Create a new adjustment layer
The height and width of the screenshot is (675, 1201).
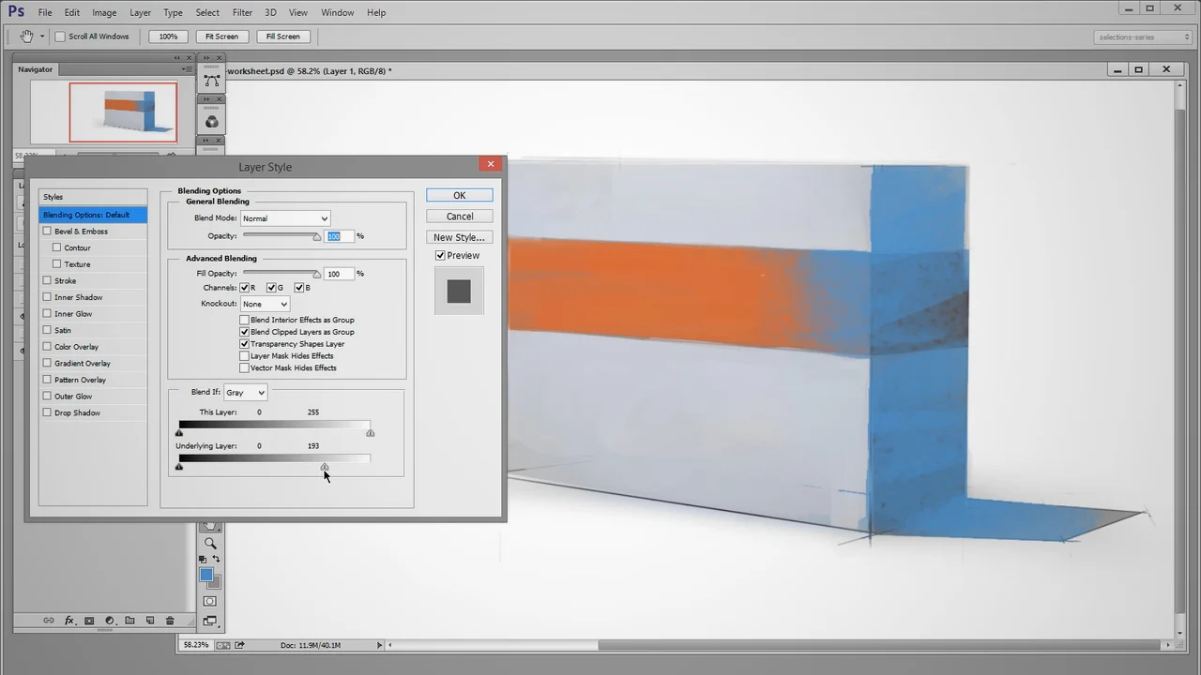pyautogui.click(x=110, y=620)
